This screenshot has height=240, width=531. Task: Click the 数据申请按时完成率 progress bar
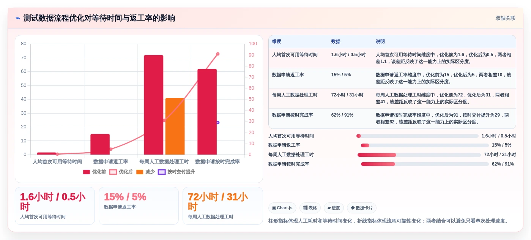(x=425, y=164)
